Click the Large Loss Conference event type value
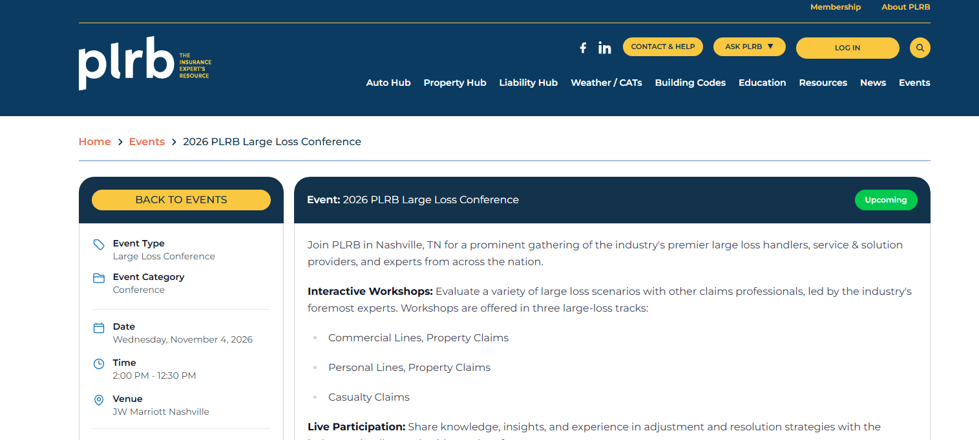The height and width of the screenshot is (440, 979). (x=164, y=256)
